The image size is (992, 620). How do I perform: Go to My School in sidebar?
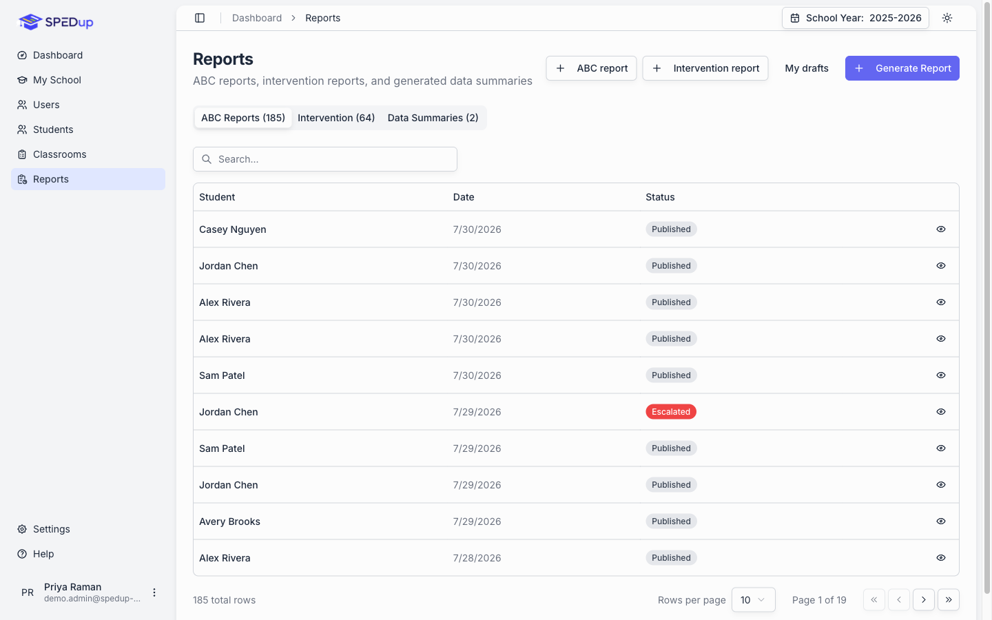click(88, 80)
